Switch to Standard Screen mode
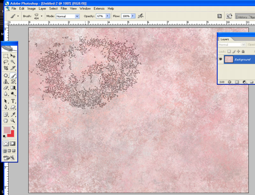This screenshot has height=195, width=255. (x=5, y=151)
